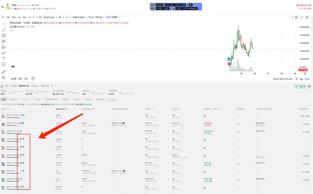This screenshot has width=313, height=194.
Task: Open the Telegram link for PHIL
Action: tap(45, 9)
